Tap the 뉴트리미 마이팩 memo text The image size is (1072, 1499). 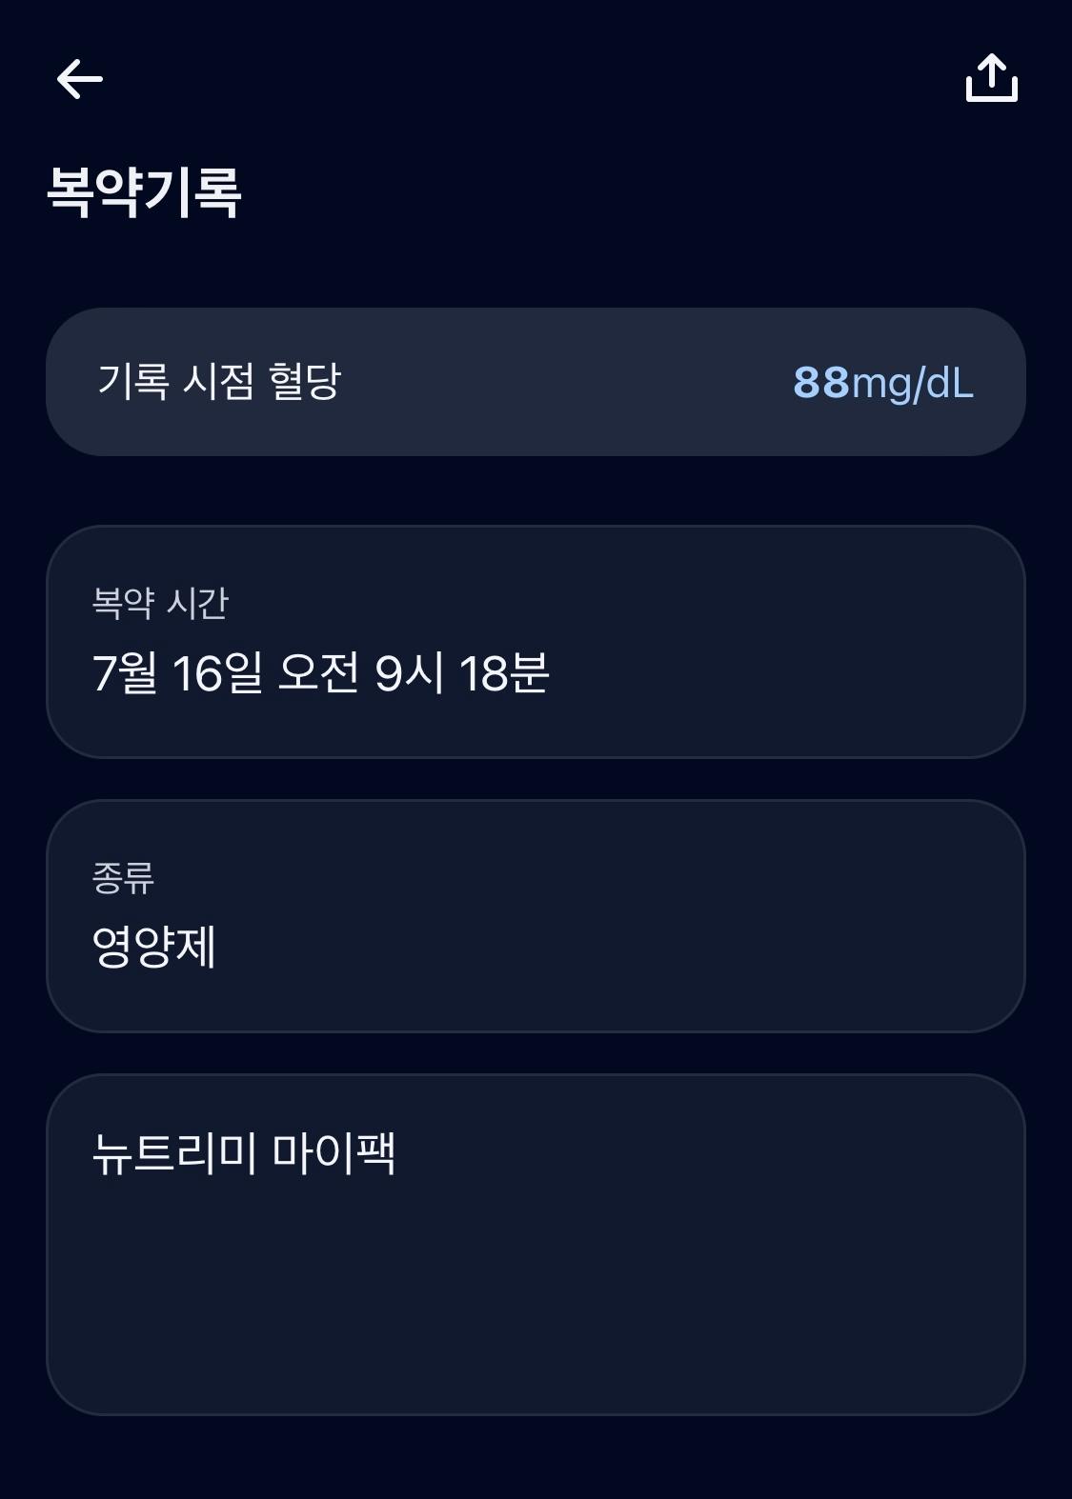point(244,1153)
